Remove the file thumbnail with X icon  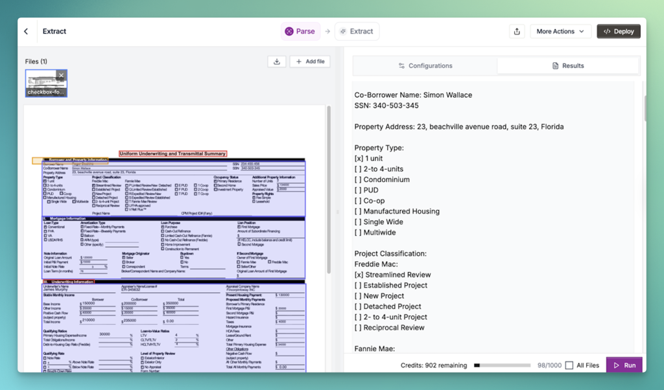(61, 76)
